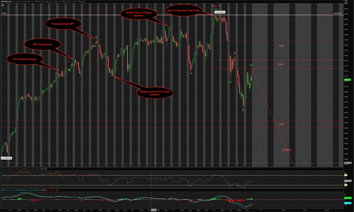Click the circular chart icon below the header

[3, 5]
